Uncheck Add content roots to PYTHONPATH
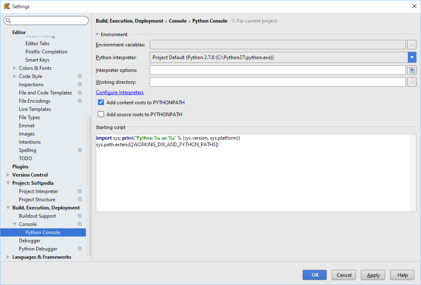The image size is (421, 285). point(101,102)
